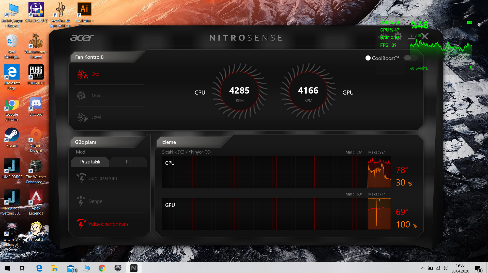Click the CoolBoost info icon
Viewport: 488px width, 273px height.
tap(368, 58)
